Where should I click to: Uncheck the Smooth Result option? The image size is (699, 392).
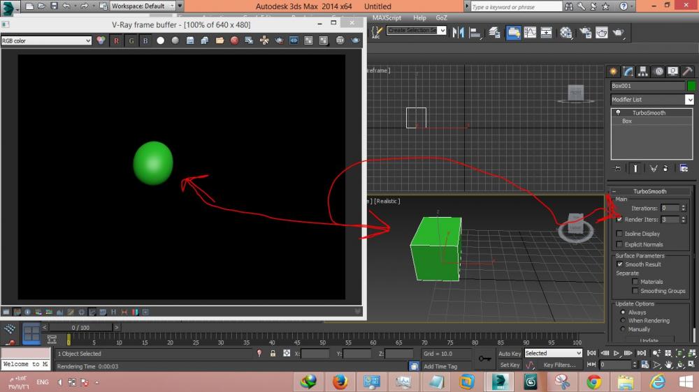[x=619, y=264]
